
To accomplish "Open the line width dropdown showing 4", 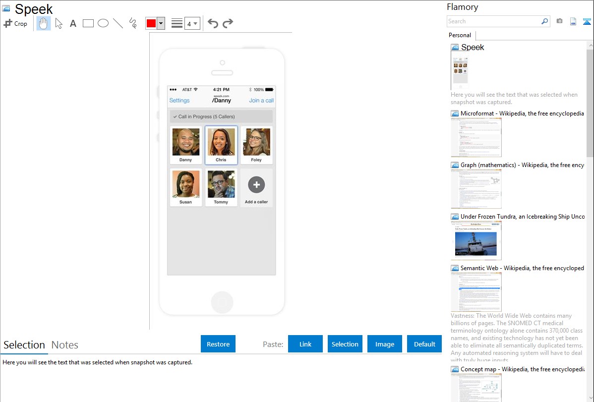I will [x=192, y=24].
